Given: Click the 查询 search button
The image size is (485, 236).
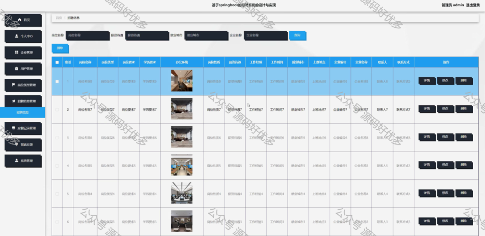Looking at the screenshot, I should (x=297, y=36).
